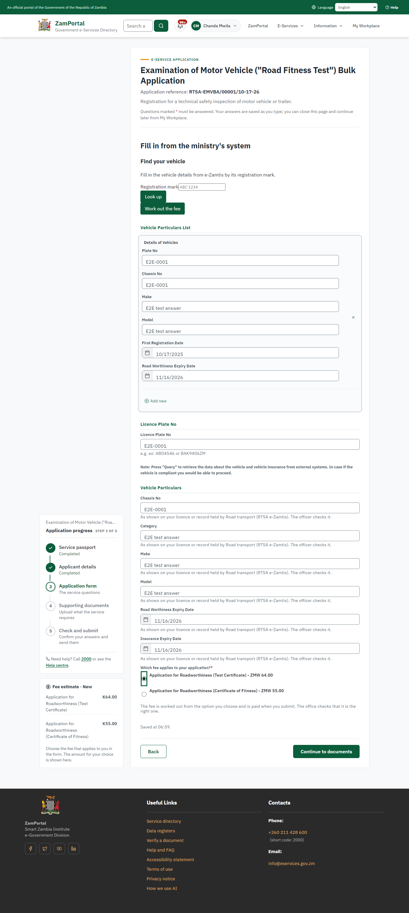This screenshot has width=409, height=913.
Task: Open calendar for First Registration Date
Action: click(147, 353)
